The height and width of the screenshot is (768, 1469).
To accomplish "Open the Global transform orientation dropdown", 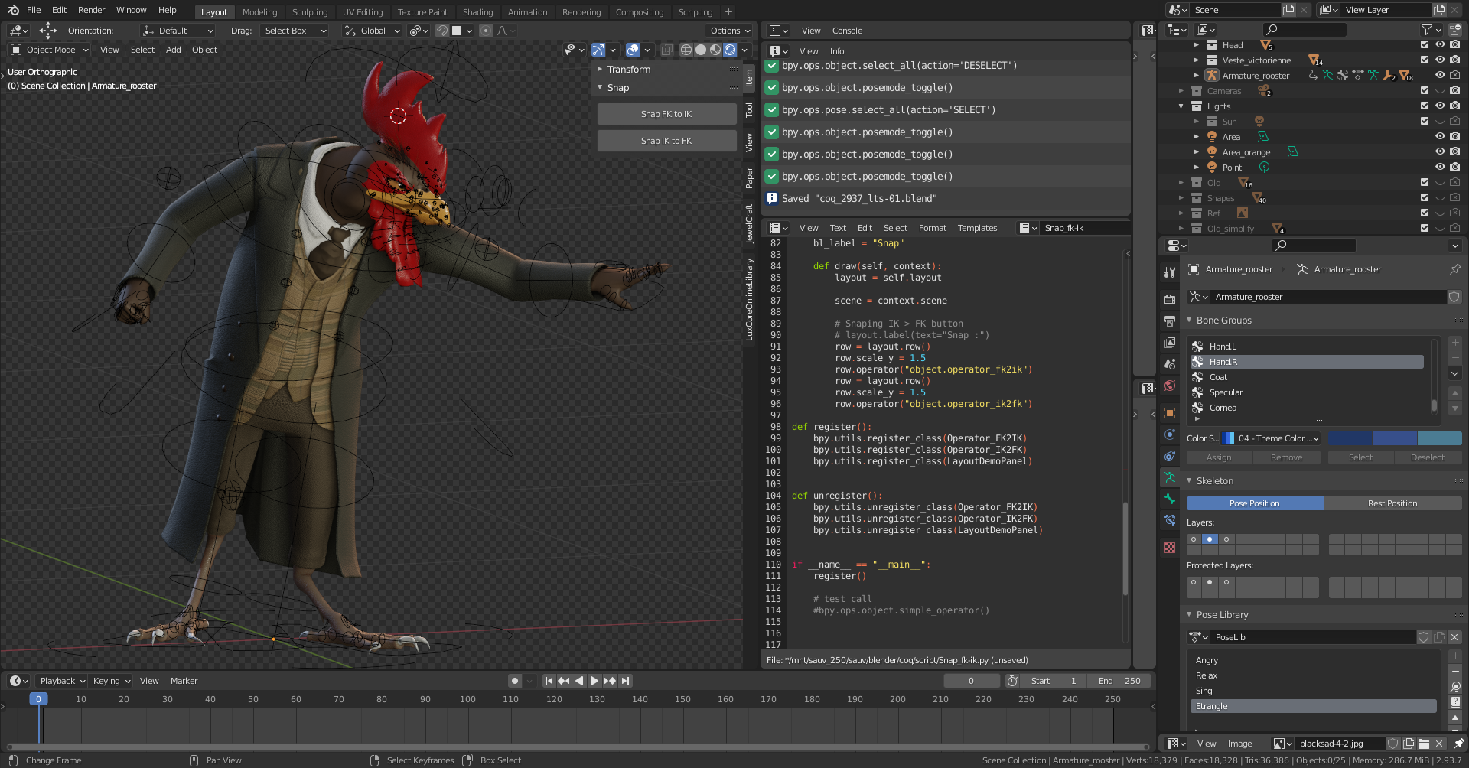I will click(373, 31).
